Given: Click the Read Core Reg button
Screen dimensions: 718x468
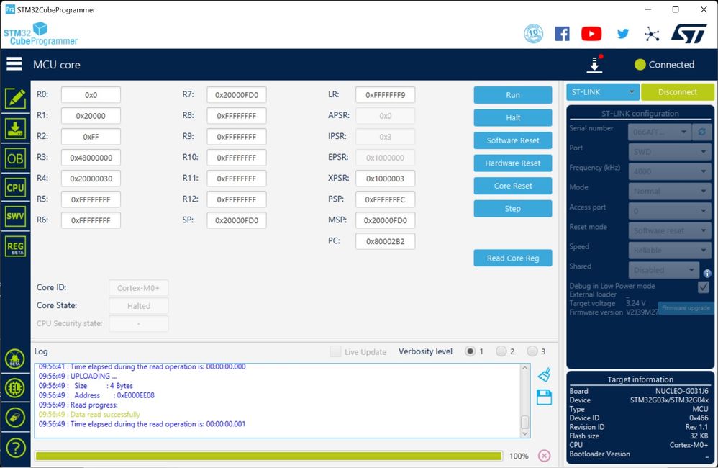Looking at the screenshot, I should point(513,258).
